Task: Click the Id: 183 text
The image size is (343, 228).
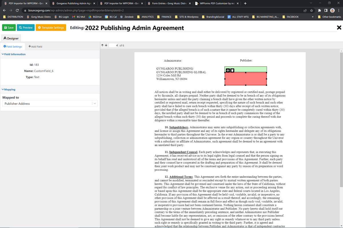Action: [34, 65]
